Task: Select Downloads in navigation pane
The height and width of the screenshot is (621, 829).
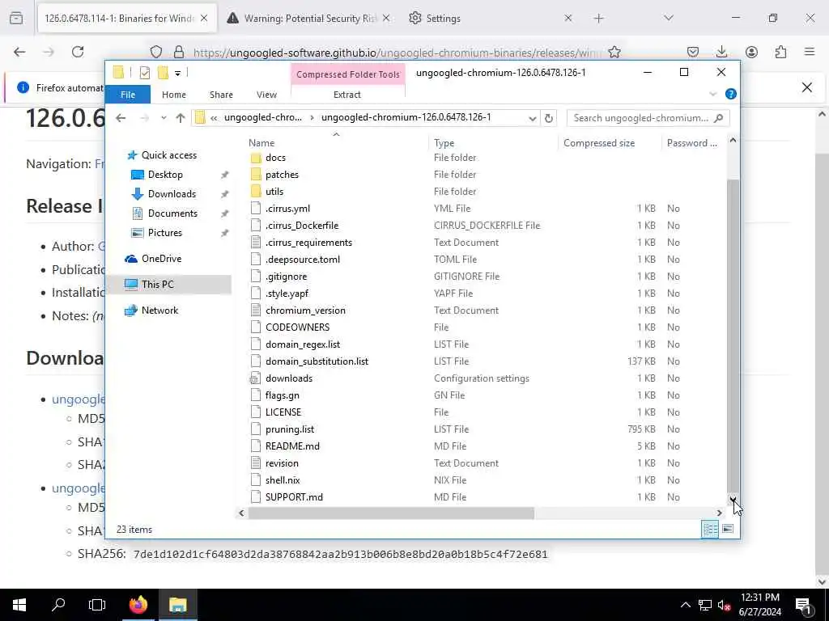Action: (x=172, y=194)
